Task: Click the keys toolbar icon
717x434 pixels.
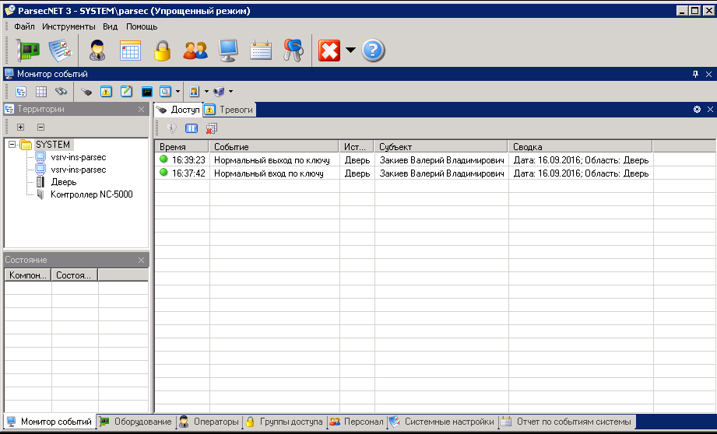Action: point(293,51)
